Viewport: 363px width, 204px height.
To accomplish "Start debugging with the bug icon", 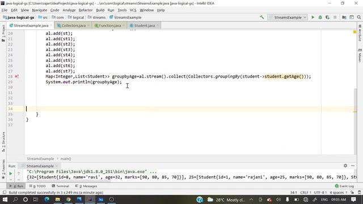I will coord(320,17).
